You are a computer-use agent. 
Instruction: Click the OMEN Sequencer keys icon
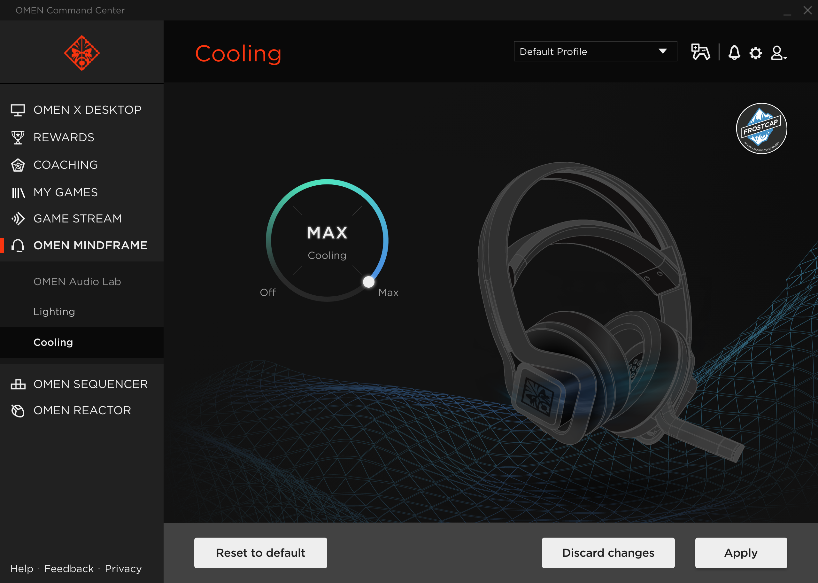18,384
